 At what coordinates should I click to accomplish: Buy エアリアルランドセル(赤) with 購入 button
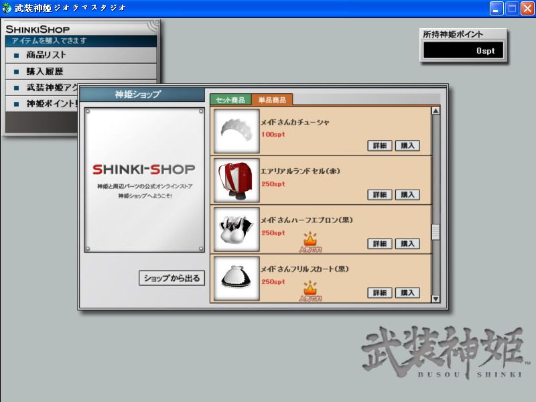tap(407, 195)
